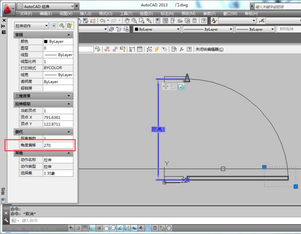Viewport: 301px width, 234px height.
Task: Click the Quick Select icon in properties palette
Action: (x=70, y=26)
